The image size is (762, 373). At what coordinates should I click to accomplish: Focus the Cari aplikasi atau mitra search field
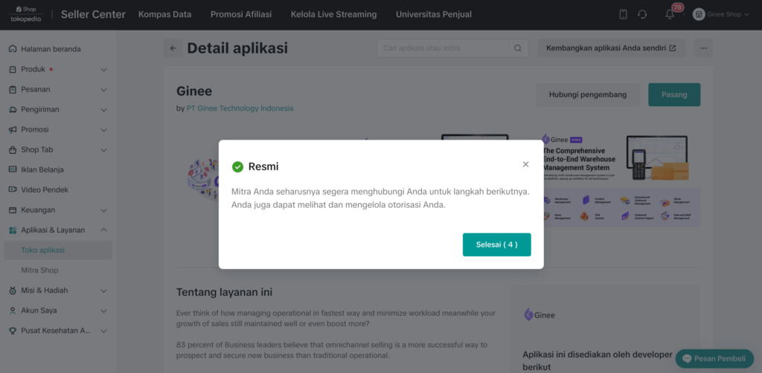[452, 48]
